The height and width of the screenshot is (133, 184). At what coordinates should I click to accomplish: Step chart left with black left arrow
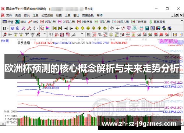click(x=66, y=28)
